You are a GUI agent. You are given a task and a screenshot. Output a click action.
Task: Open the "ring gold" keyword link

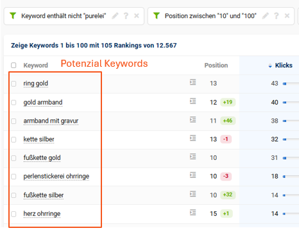click(x=36, y=83)
